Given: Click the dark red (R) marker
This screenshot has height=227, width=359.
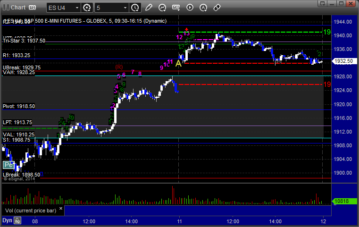Looking at the screenshot, I should tap(119, 67).
